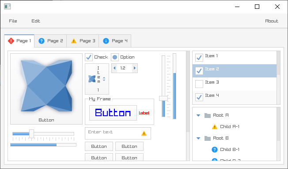Click the checklist vertical scrollbar

[278, 63]
